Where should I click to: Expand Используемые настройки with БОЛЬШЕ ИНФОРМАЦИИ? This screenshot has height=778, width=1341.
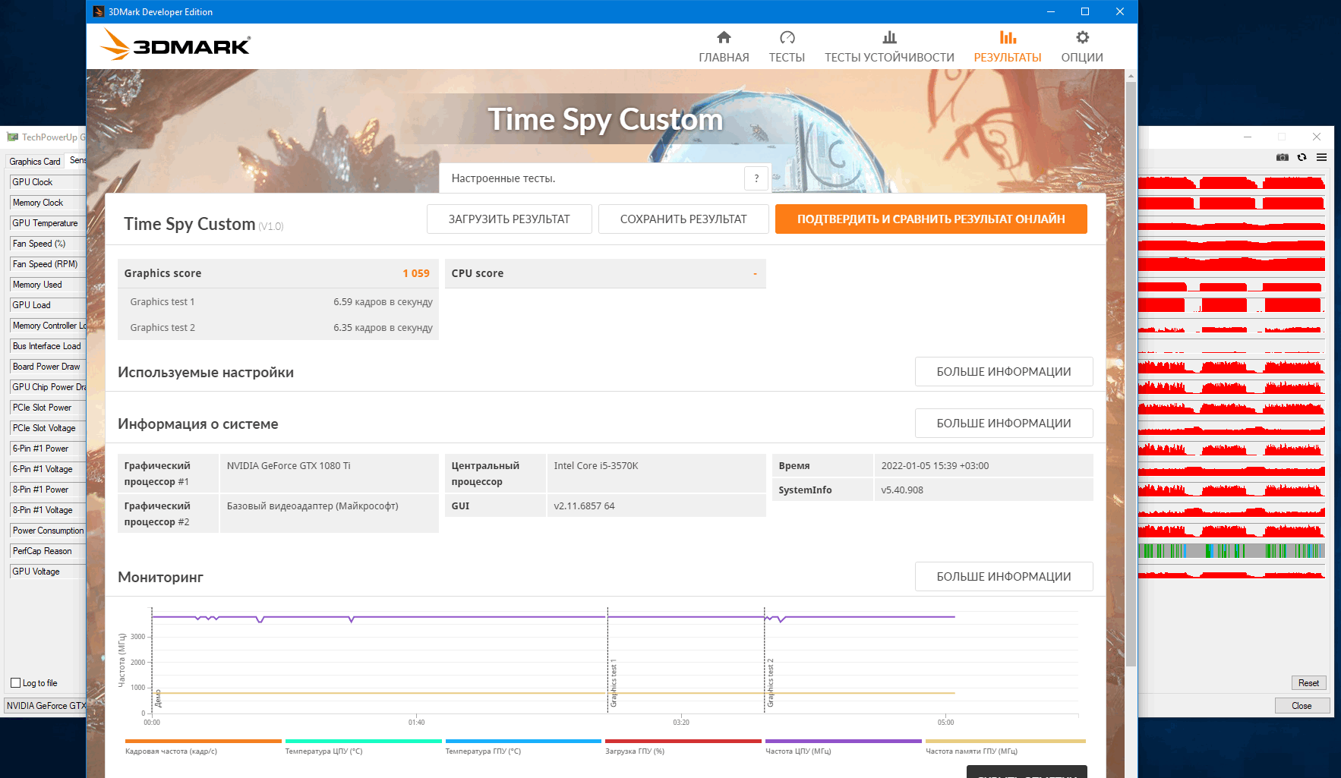(1003, 372)
